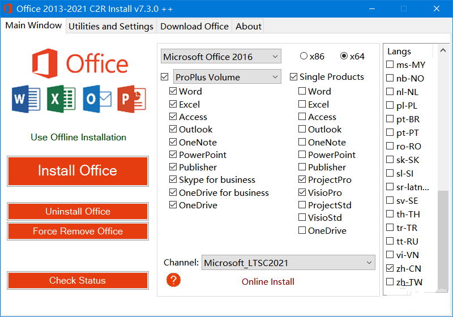This screenshot has width=453, height=317.
Task: Uncheck the zh-CN language checkbox
Action: [390, 268]
